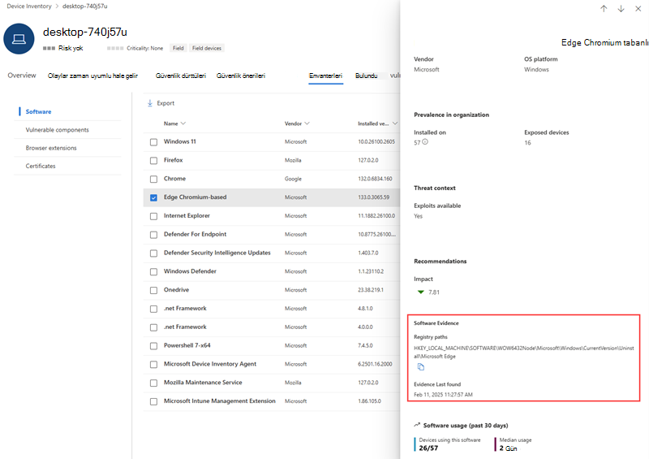Open the Windows 11 software entry

[180, 142]
